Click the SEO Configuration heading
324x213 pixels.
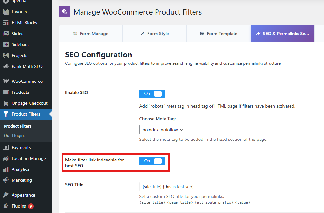99,55
